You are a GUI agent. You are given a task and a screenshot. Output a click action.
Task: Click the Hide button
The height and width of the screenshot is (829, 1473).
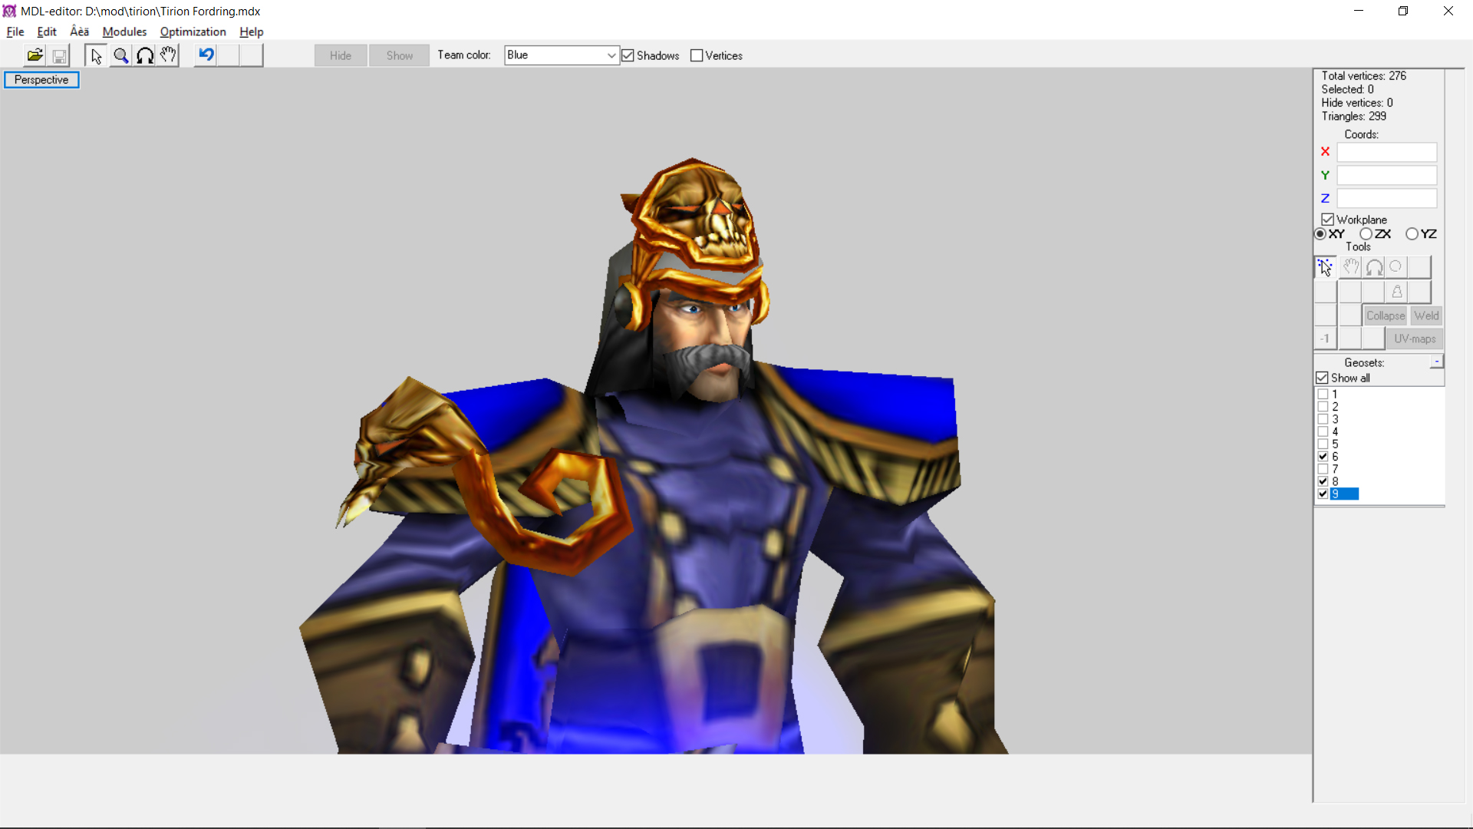341,55
